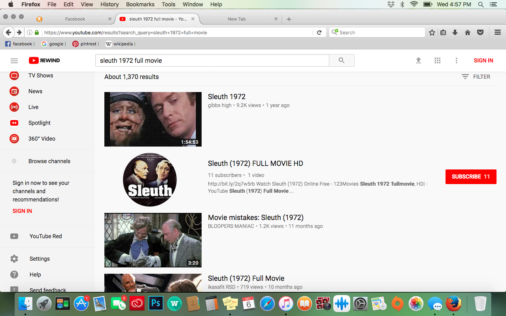Click the Firefox Search box
The width and height of the screenshot is (506, 316).
(377, 32)
